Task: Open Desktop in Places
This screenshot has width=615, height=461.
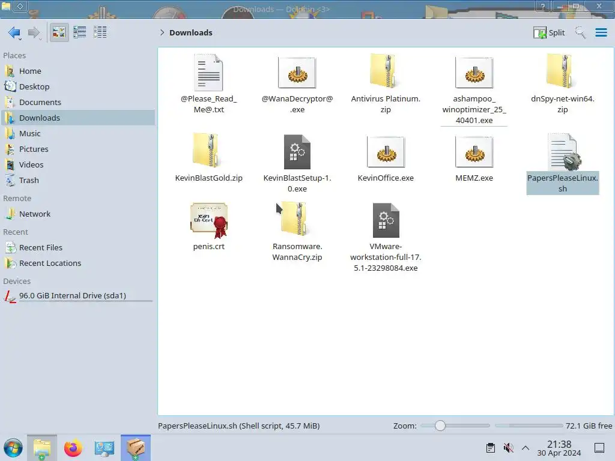Action: [77, 86]
